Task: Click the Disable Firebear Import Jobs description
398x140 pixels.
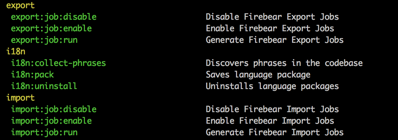Action: point(272,109)
